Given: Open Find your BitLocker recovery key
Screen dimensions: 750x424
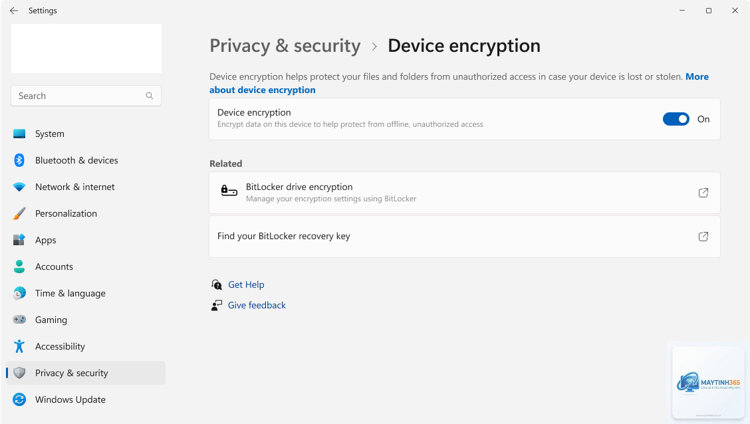Looking at the screenshot, I should click(x=465, y=237).
